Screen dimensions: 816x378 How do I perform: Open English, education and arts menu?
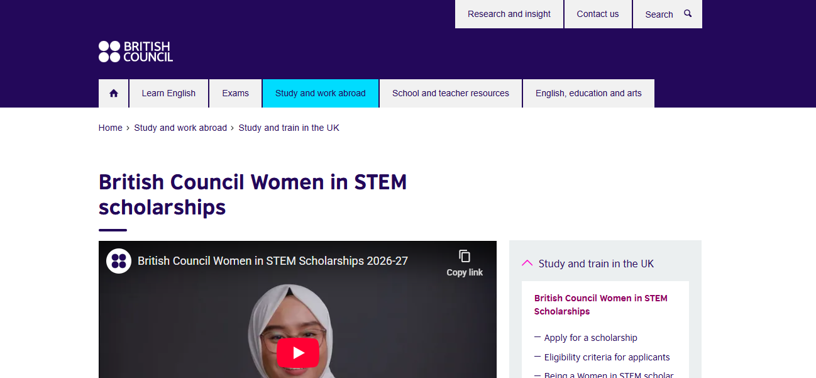(588, 93)
